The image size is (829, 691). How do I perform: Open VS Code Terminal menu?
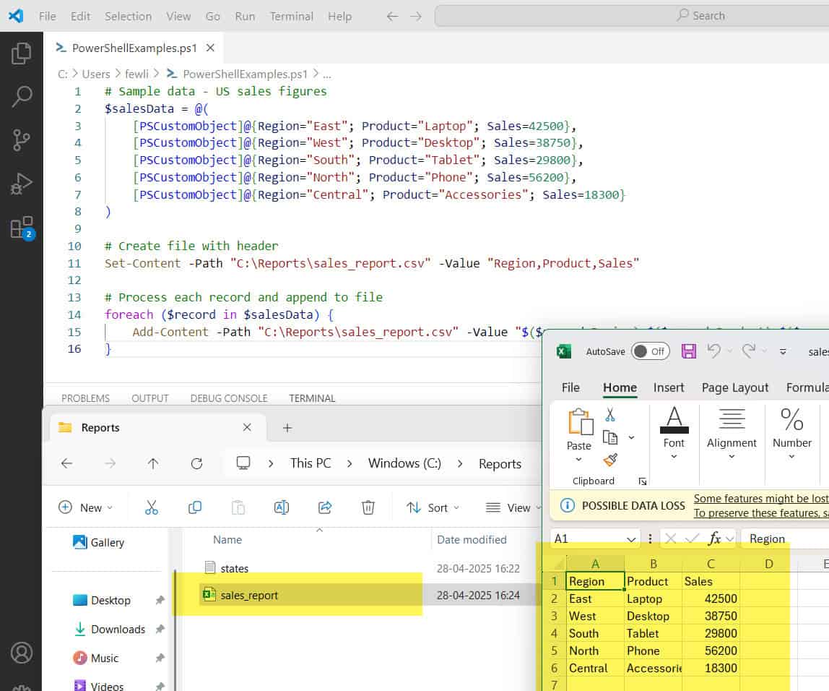[x=291, y=17]
